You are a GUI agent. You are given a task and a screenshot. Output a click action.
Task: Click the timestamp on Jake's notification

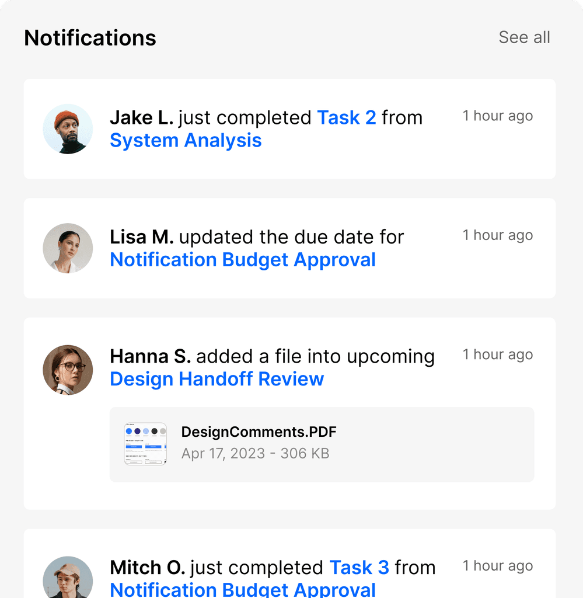pos(498,116)
